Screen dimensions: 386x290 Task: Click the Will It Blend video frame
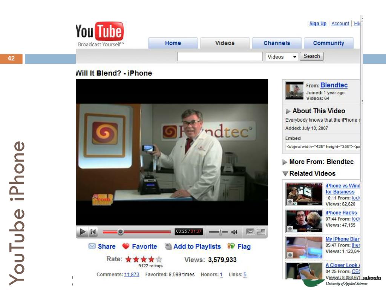(172, 152)
